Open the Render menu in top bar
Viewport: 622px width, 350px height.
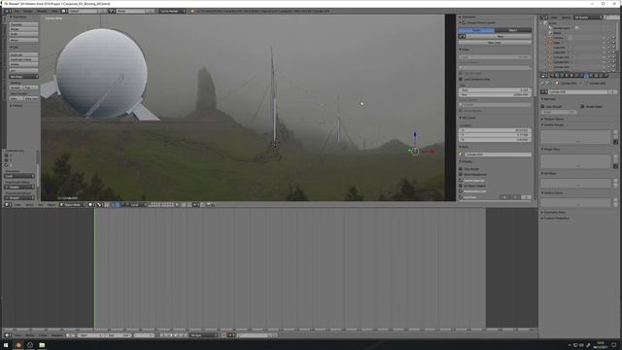[27, 11]
